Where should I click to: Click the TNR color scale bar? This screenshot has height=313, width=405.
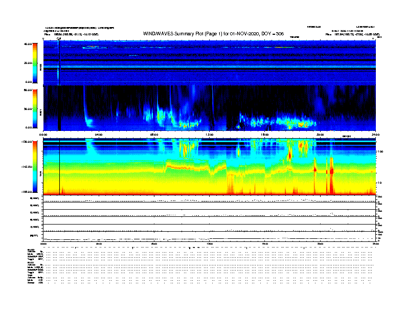[35, 167]
